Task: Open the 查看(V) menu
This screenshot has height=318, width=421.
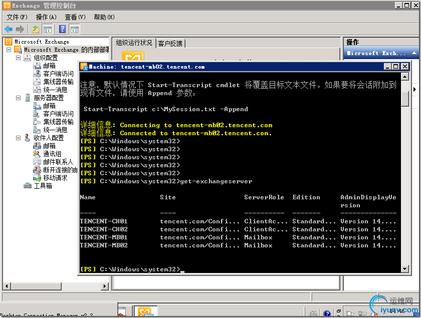Action: 75,17
